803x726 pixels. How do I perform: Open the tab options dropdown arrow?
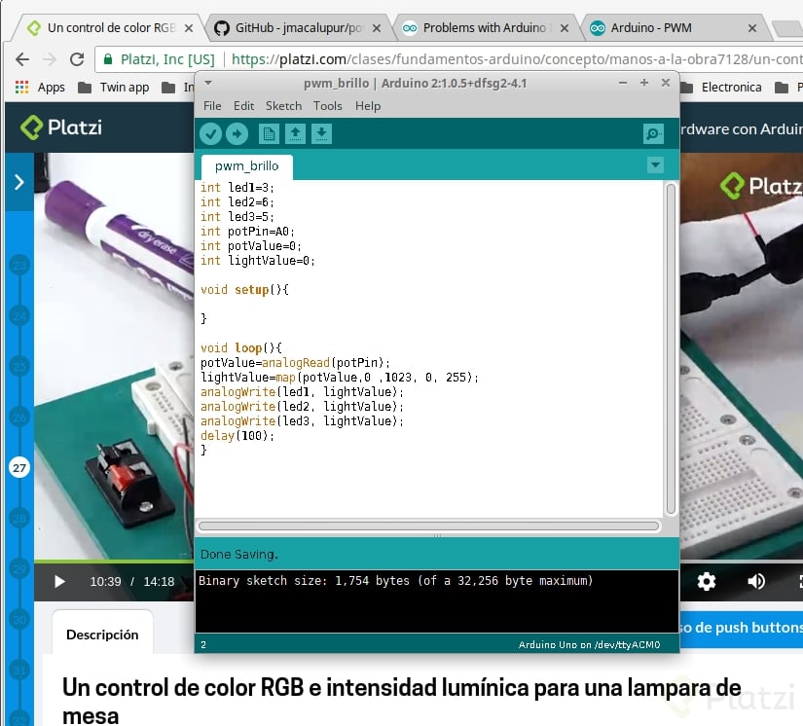point(655,165)
